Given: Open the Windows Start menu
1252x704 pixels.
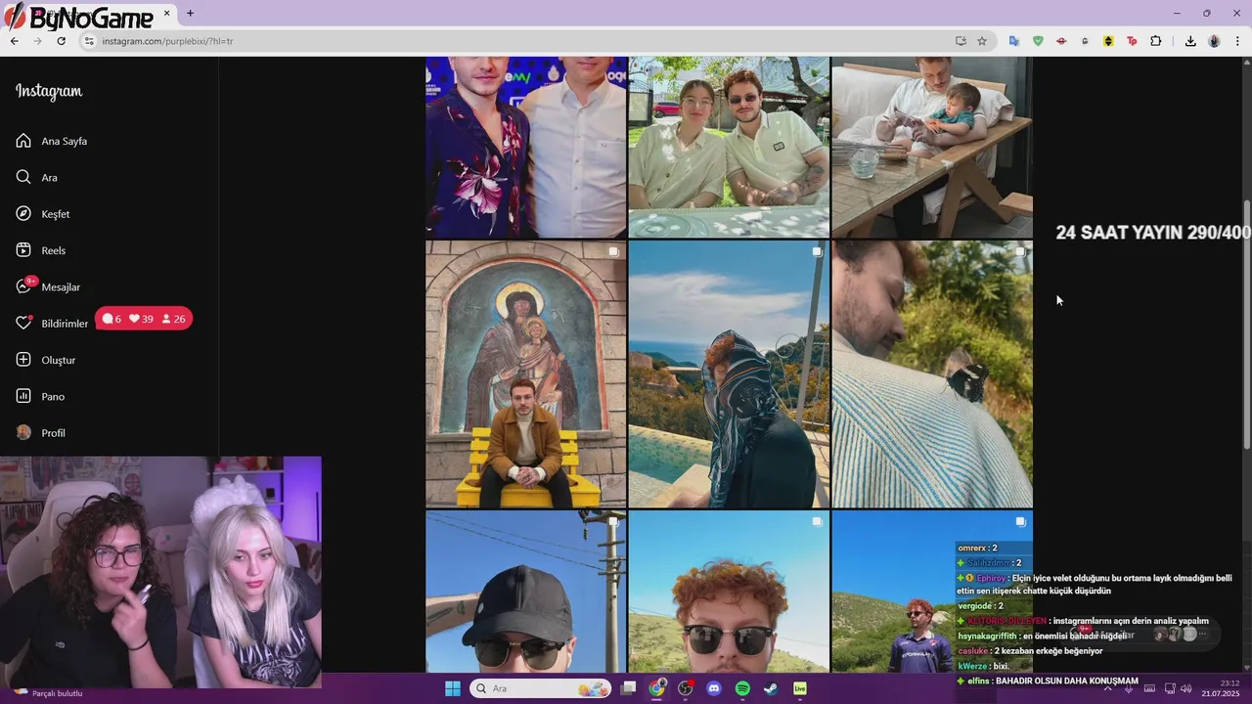Looking at the screenshot, I should tap(453, 688).
